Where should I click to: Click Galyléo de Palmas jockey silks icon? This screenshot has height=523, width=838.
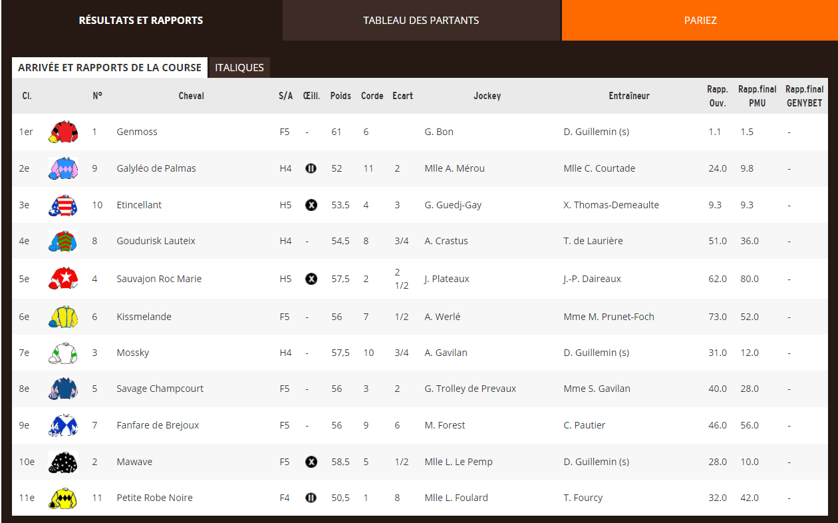pyautogui.click(x=63, y=168)
